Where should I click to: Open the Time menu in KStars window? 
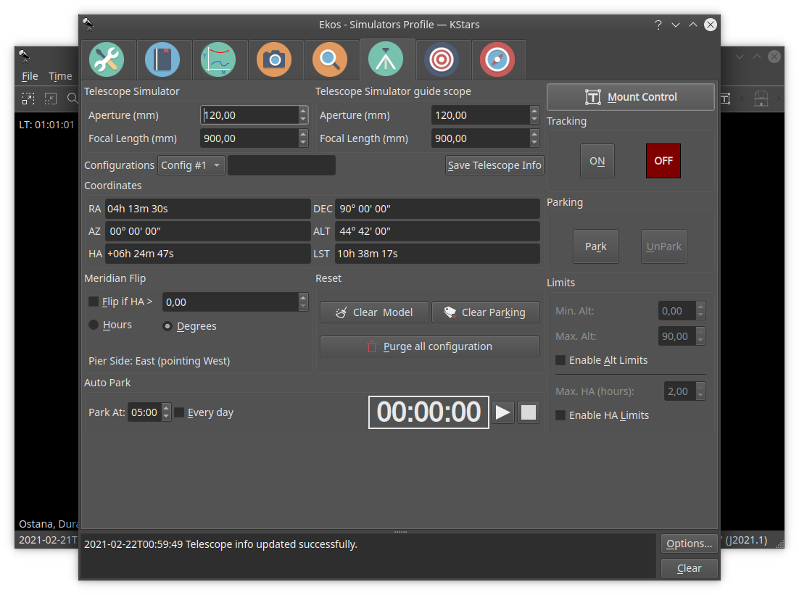60,76
